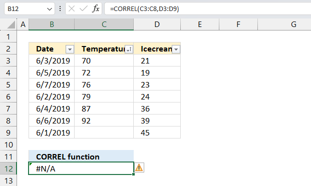
Task: Select column F header
Action: (x=238, y=24)
